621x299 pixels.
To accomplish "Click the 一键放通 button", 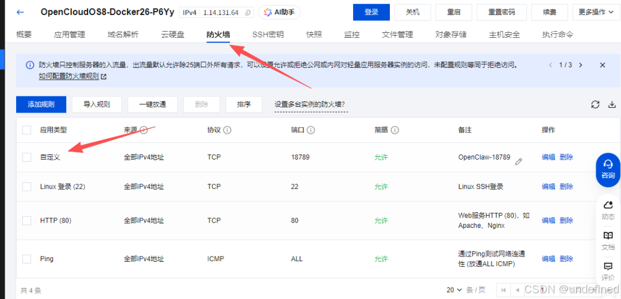I will [x=152, y=104].
